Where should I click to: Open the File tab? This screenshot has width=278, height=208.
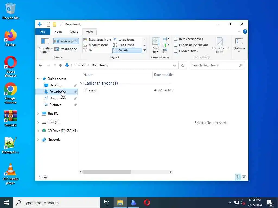[x=43, y=32]
